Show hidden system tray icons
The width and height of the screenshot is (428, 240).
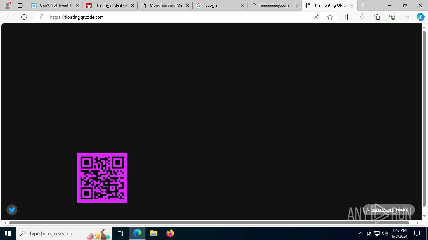(360, 233)
